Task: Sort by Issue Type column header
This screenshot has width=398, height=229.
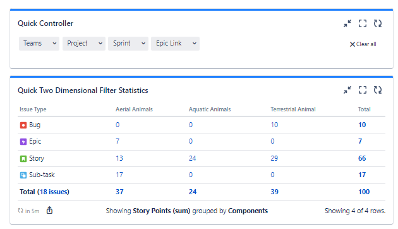Action: [x=33, y=109]
